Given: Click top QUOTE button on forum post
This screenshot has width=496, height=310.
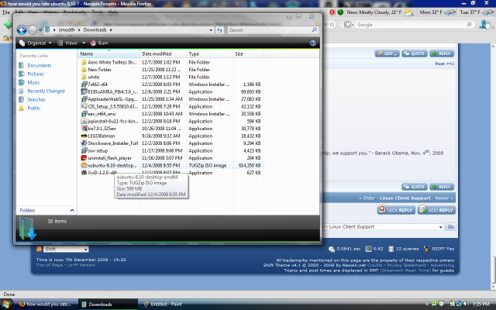Looking at the screenshot, I should 415,53.
